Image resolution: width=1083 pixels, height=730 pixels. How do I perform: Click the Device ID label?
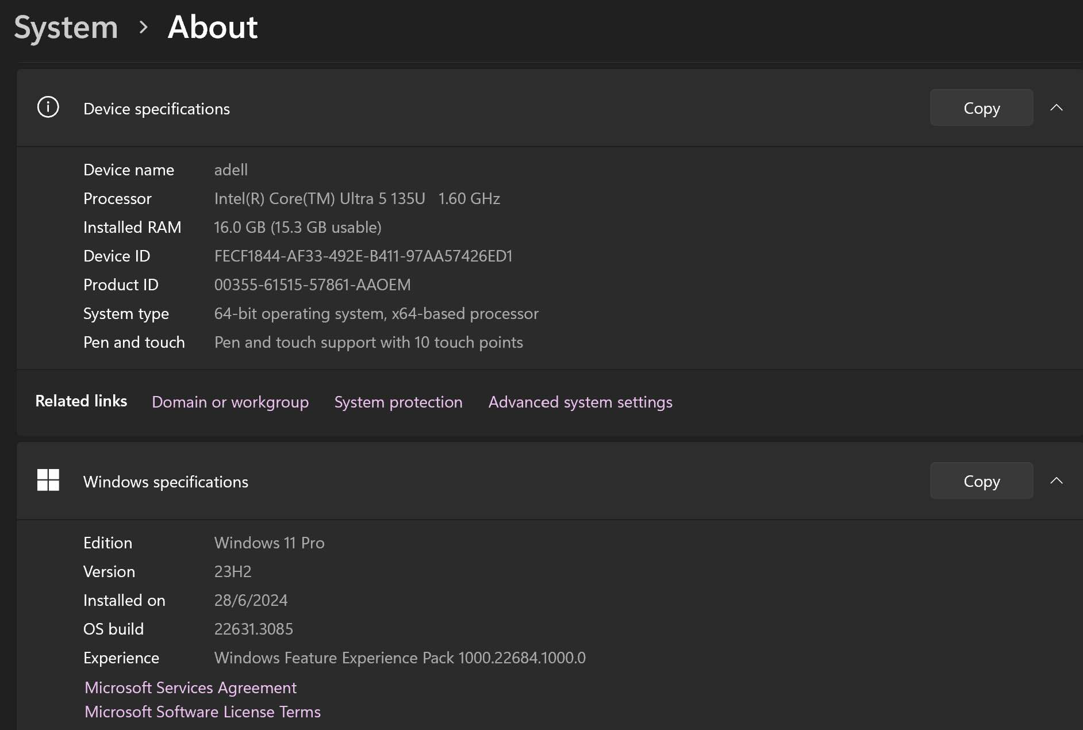(x=117, y=256)
